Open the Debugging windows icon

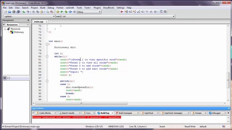click(x=161, y=12)
